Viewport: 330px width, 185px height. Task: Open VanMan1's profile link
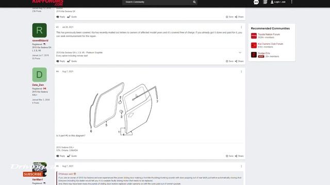coord(38,179)
